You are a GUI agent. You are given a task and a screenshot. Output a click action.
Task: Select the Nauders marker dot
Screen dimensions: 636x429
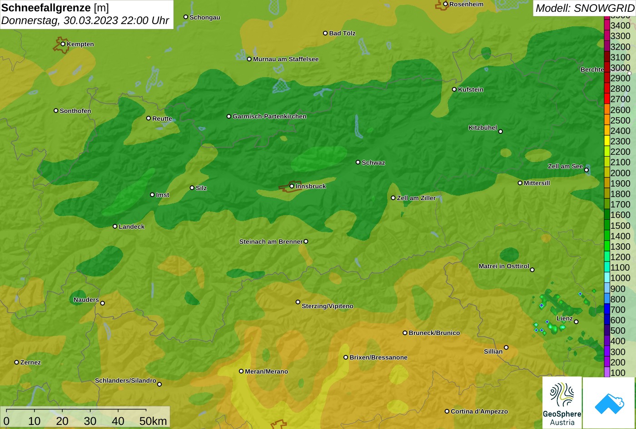pyautogui.click(x=103, y=303)
